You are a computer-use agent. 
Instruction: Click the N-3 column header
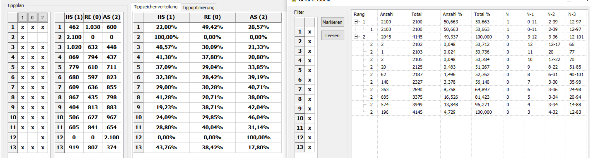coord(572,14)
